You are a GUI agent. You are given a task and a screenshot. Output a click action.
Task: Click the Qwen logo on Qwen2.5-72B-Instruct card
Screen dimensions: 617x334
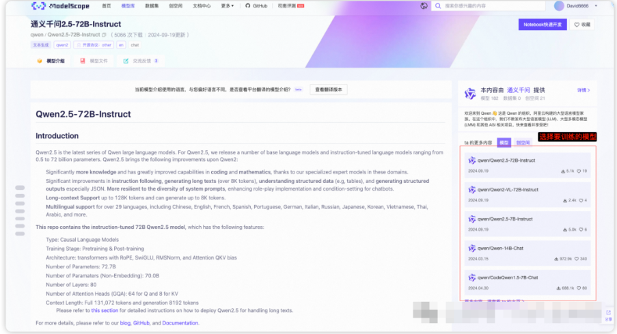click(x=471, y=161)
